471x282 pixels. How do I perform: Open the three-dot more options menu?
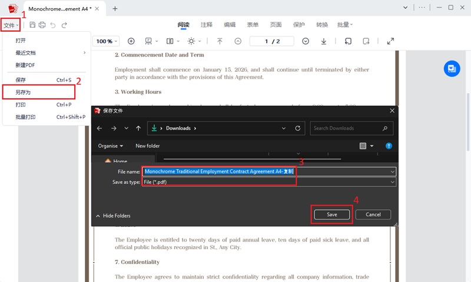[422, 8]
